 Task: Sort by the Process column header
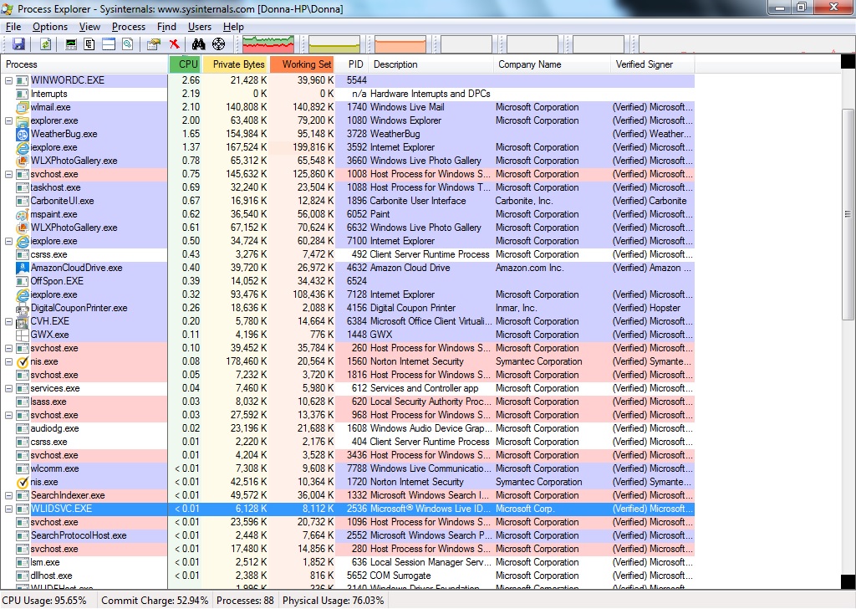tap(84, 64)
